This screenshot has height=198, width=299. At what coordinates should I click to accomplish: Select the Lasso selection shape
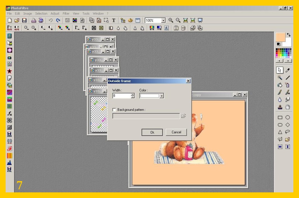coord(287,132)
